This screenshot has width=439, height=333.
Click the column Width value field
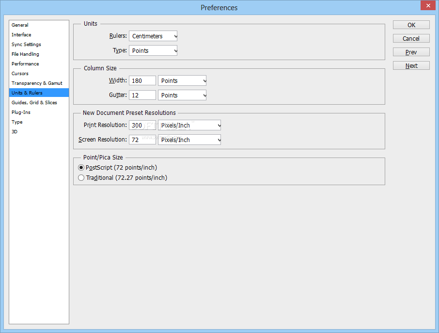[x=142, y=80]
